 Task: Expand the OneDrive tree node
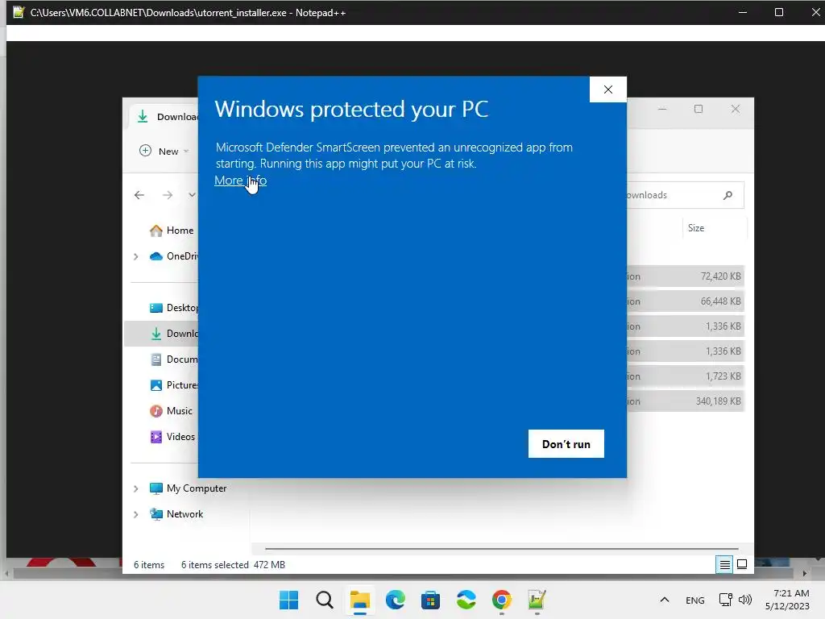[135, 256]
